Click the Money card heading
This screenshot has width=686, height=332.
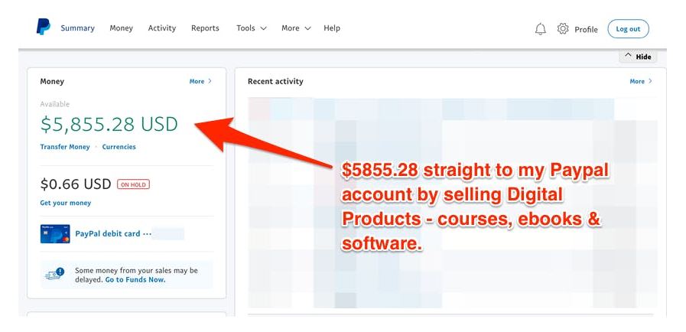point(52,81)
